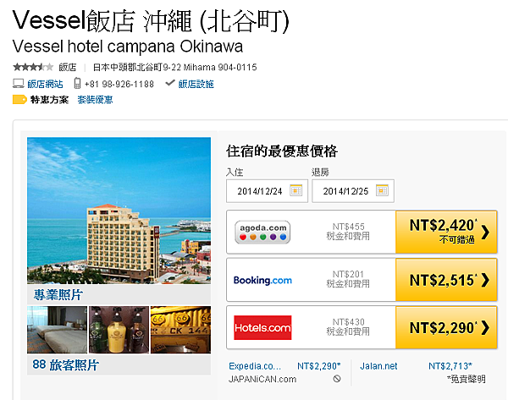Click the 2014/12/24 check-in date field
The height and width of the screenshot is (400, 508).
point(267,191)
